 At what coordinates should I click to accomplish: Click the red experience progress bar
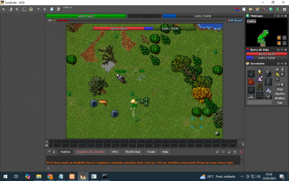tap(140, 20)
